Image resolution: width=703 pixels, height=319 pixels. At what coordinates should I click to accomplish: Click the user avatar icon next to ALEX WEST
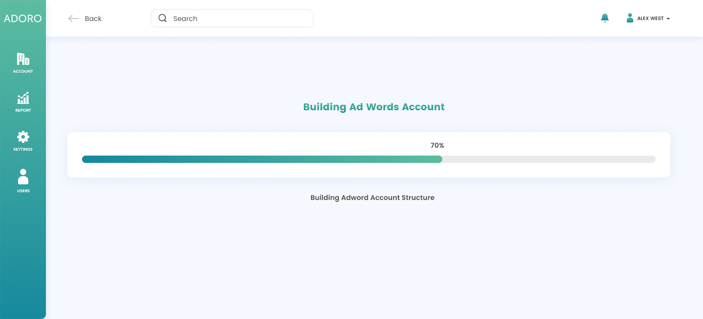click(x=630, y=18)
